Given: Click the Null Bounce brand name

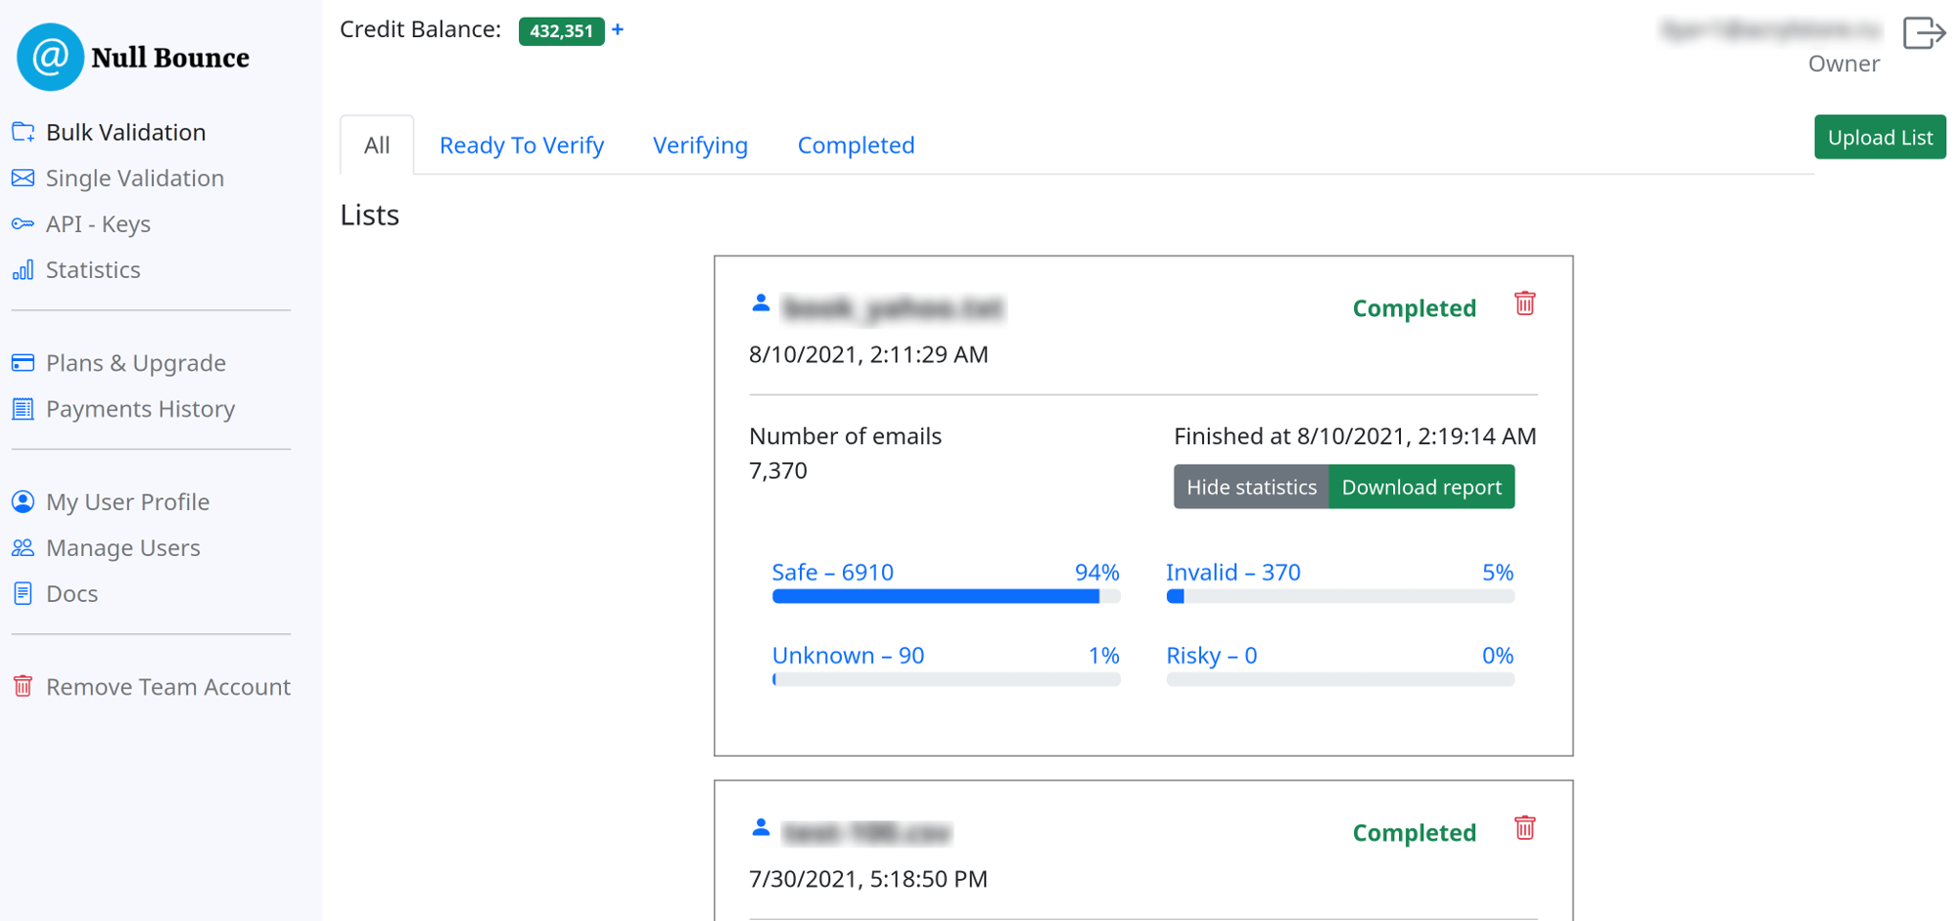Looking at the screenshot, I should point(170,58).
